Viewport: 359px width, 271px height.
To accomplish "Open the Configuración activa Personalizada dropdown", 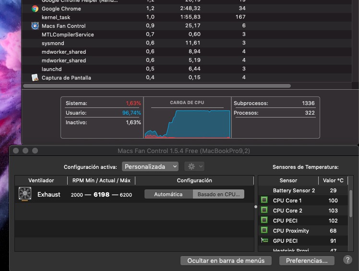I will coord(150,166).
